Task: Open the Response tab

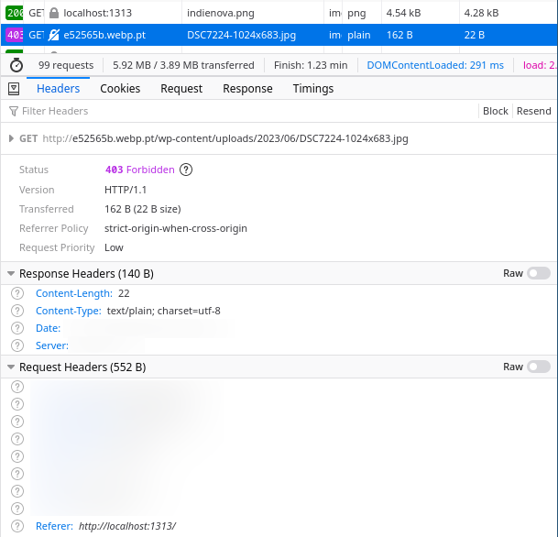Action: point(247,89)
